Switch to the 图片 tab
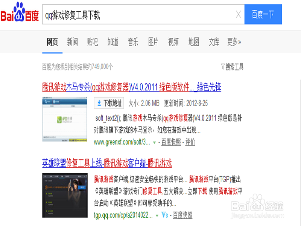301x226 pixels. 153,42
